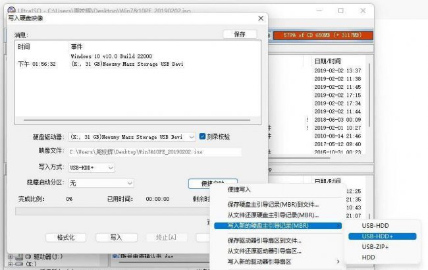The width and height of the screenshot is (428, 270).
Task: Click the 2018-06-03 00:09 date row
Action: pos(338,120)
